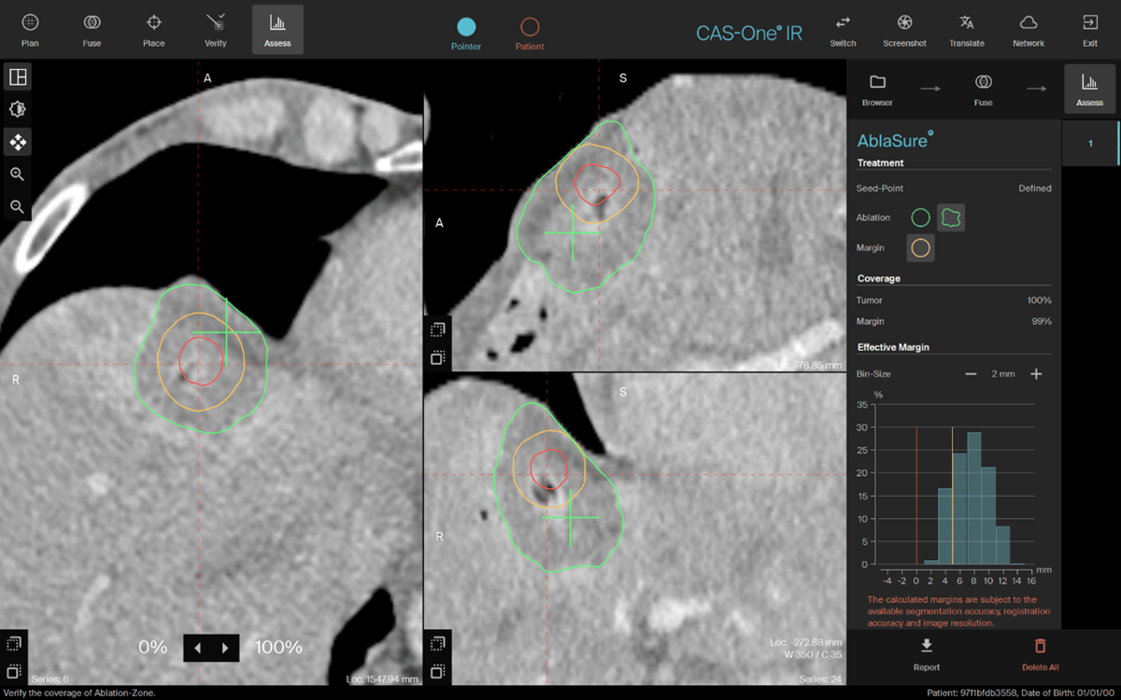The width and height of the screenshot is (1121, 700).
Task: Go to Fuse in side workflow
Action: click(x=983, y=90)
